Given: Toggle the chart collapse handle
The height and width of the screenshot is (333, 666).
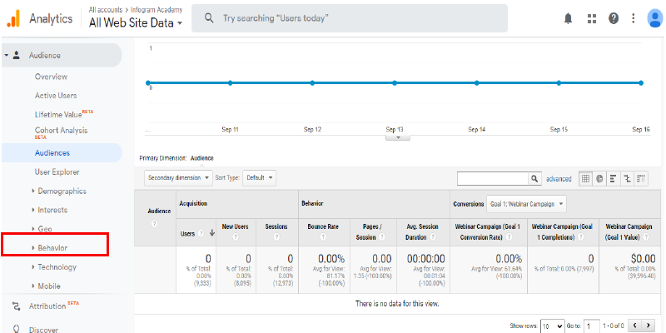Looking at the screenshot, I should 398,137.
